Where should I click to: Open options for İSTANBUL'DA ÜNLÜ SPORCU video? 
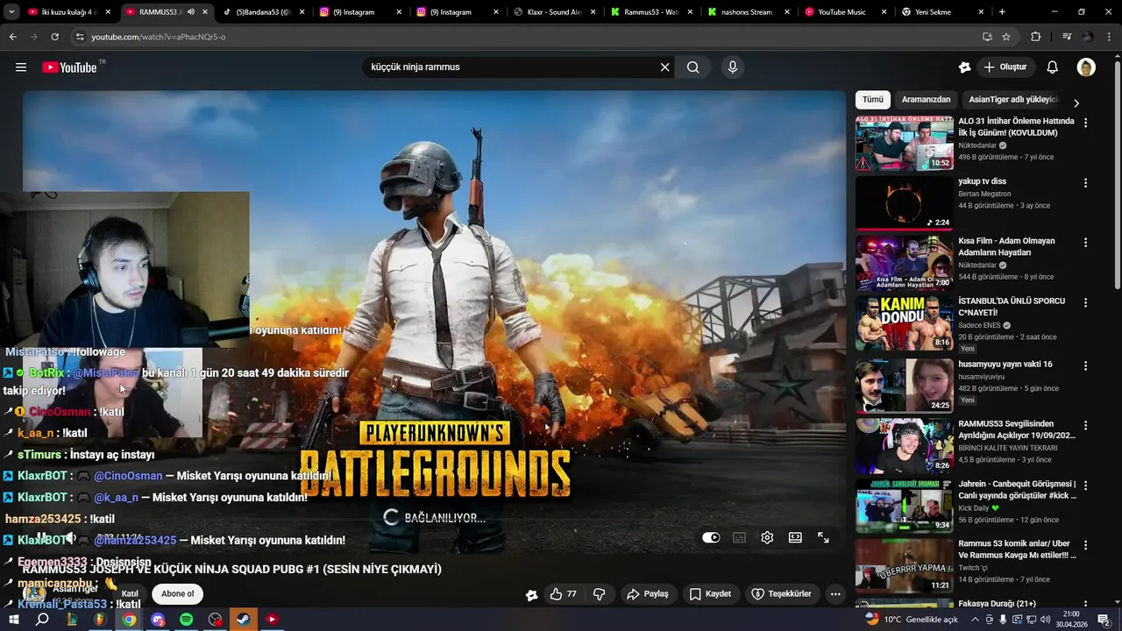click(x=1085, y=303)
